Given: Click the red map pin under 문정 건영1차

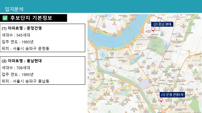Looking at the screenshot, I should pyautogui.click(x=161, y=100).
